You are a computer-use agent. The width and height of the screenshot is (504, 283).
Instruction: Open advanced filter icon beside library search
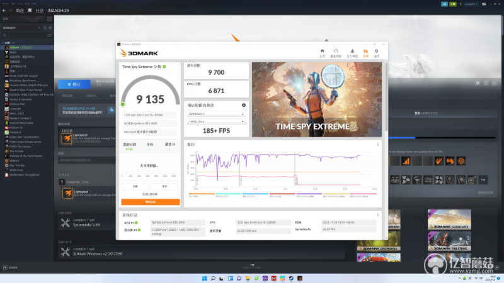(50, 35)
